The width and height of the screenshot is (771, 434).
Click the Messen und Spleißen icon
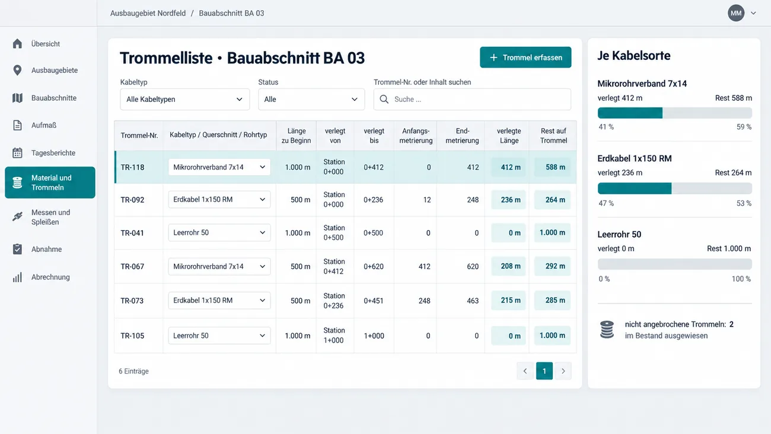17,217
